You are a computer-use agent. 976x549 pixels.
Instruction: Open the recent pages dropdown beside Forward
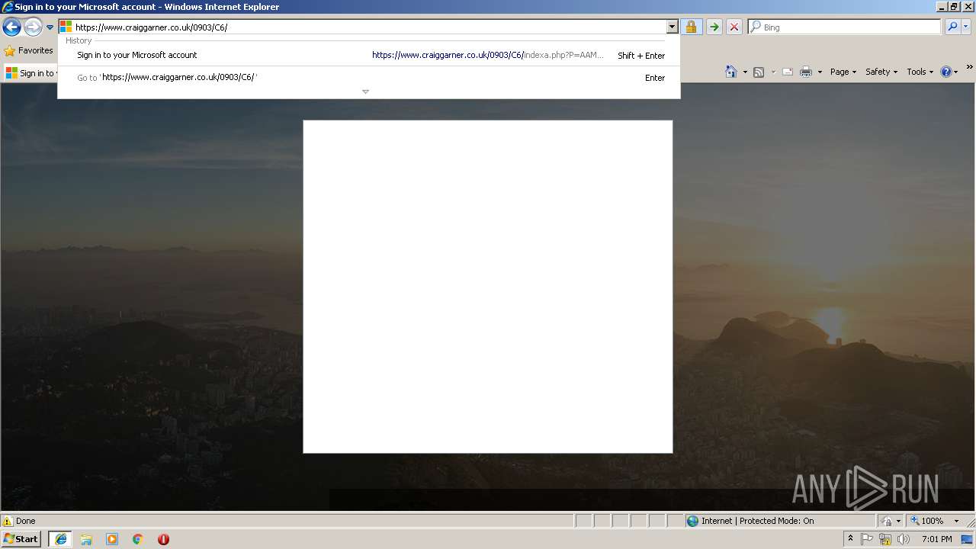point(50,27)
